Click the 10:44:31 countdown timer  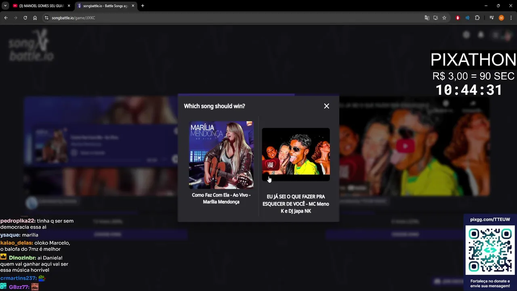tap(469, 90)
